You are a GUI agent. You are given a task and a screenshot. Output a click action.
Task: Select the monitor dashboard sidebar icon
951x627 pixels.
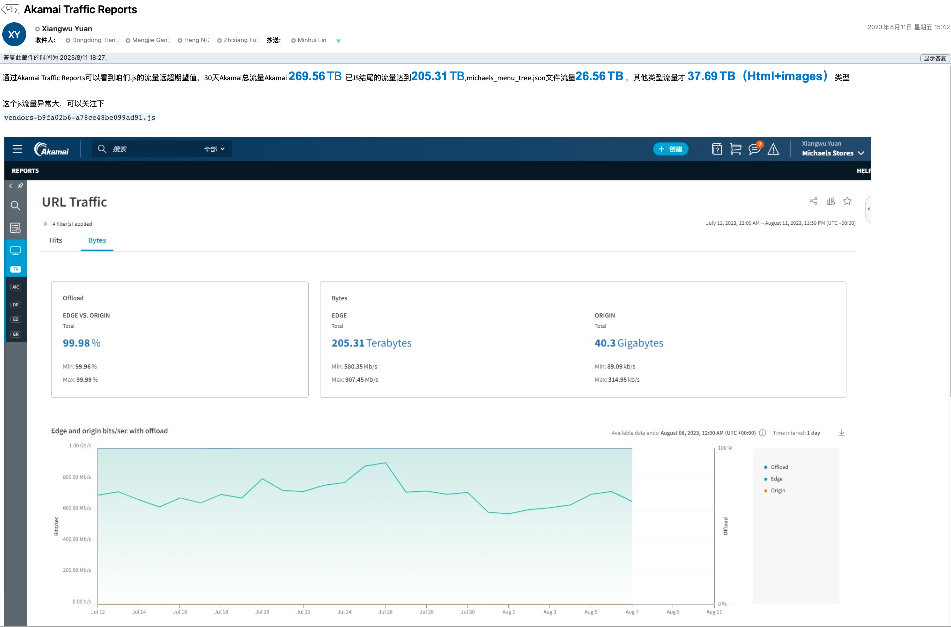(x=15, y=250)
